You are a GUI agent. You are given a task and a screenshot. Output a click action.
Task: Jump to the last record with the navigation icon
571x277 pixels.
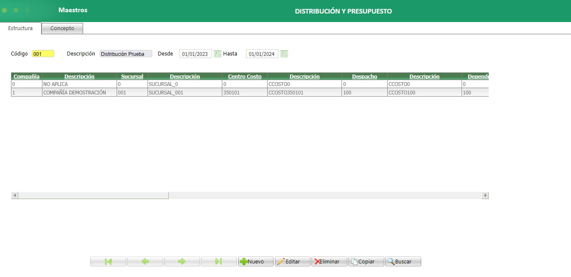click(x=219, y=261)
